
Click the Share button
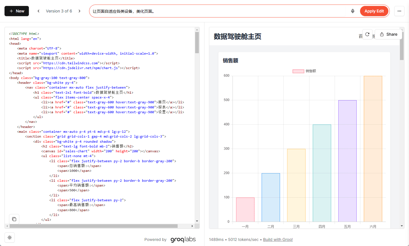point(388,34)
